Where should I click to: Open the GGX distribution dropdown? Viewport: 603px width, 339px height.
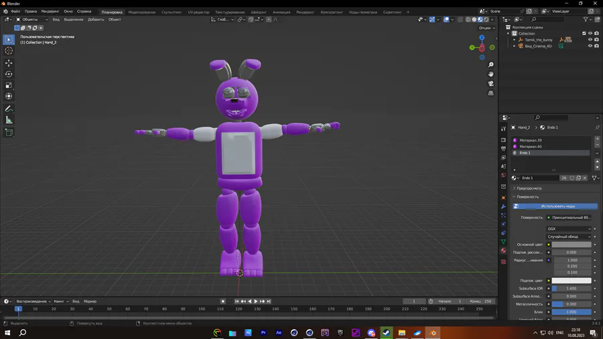[569, 228]
